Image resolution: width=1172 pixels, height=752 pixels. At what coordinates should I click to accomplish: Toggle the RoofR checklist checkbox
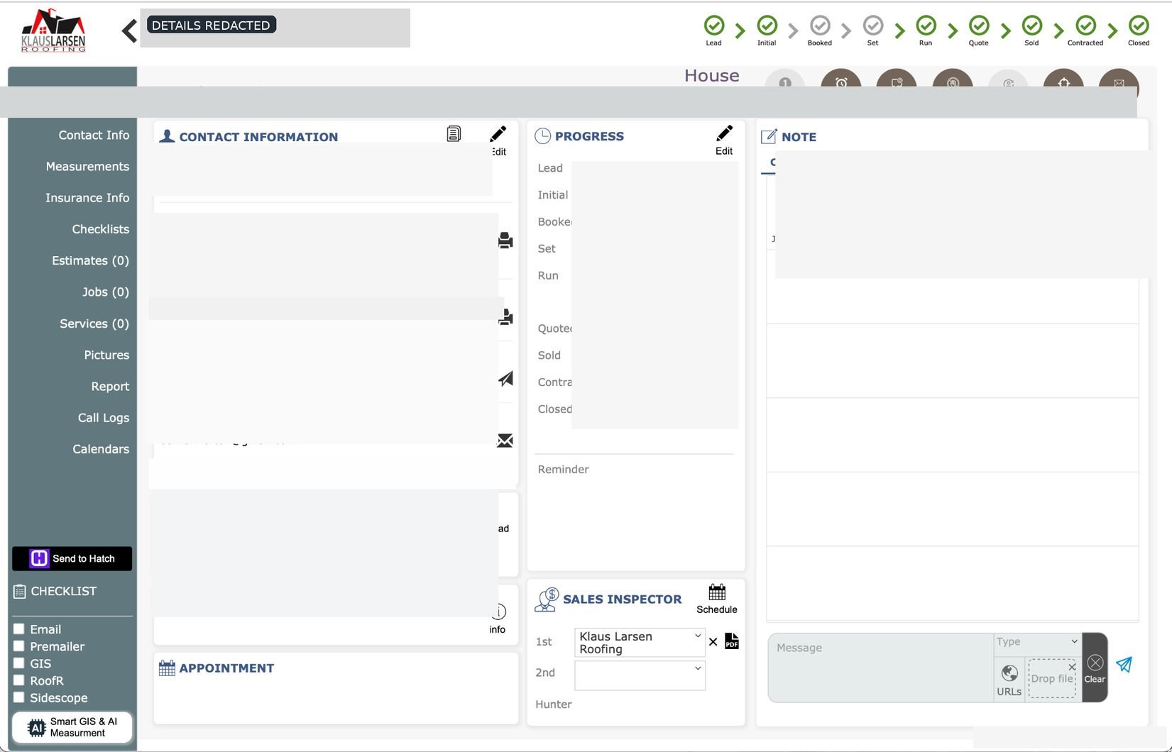19,680
